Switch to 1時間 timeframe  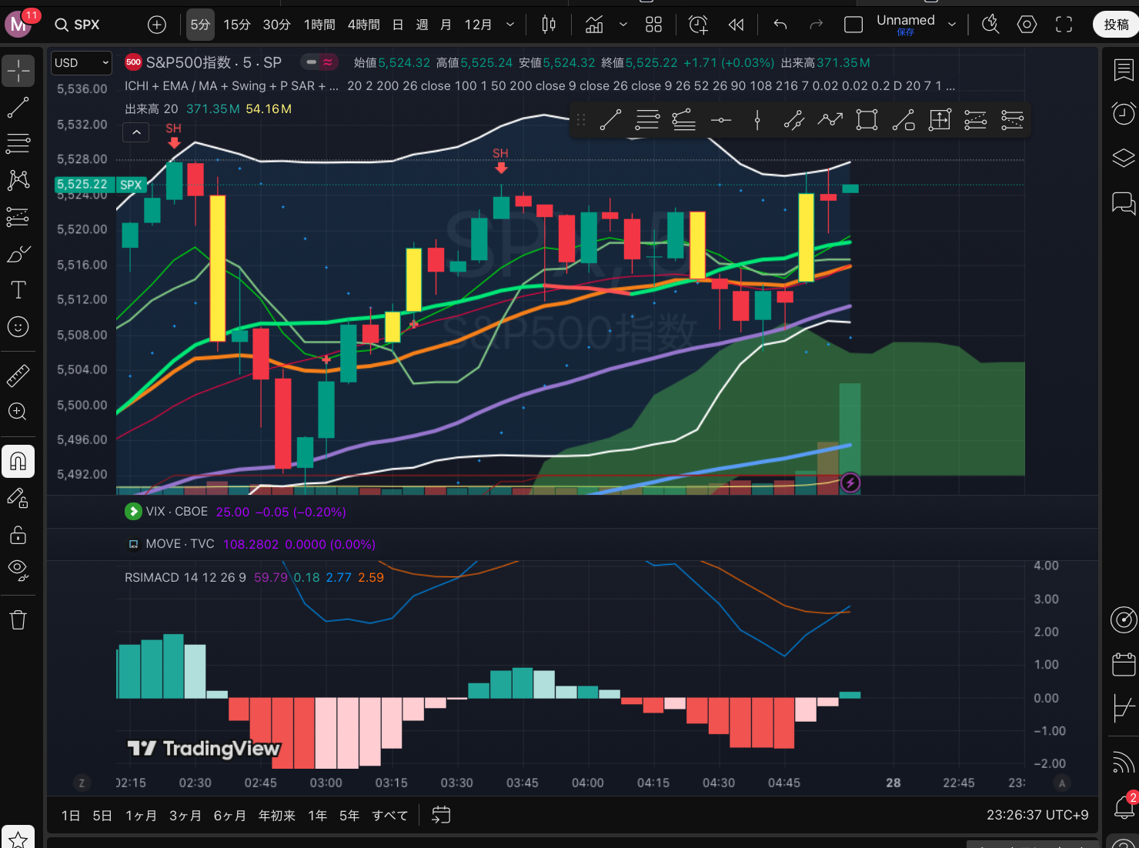coord(319,25)
